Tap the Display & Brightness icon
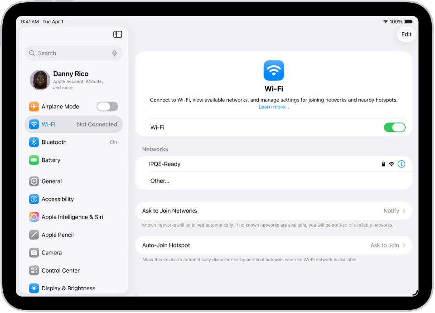This screenshot has width=435, height=313. (x=34, y=289)
